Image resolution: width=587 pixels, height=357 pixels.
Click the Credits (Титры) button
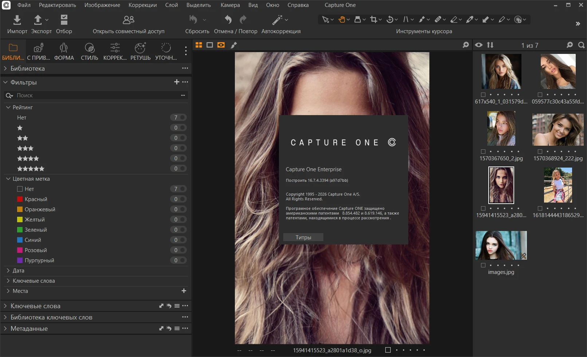click(303, 238)
